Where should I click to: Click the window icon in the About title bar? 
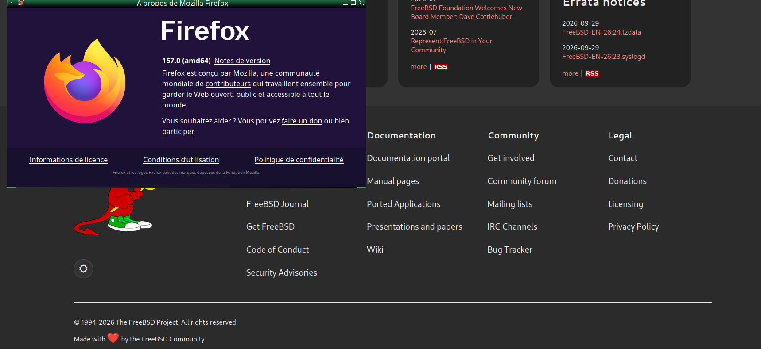coord(21,3)
